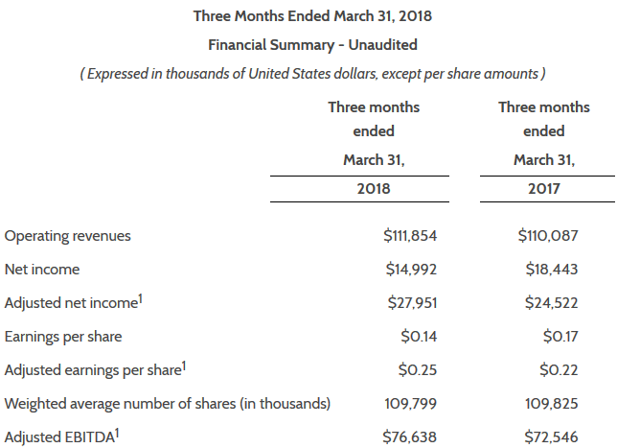Click the 2018 column header year

[374, 189]
